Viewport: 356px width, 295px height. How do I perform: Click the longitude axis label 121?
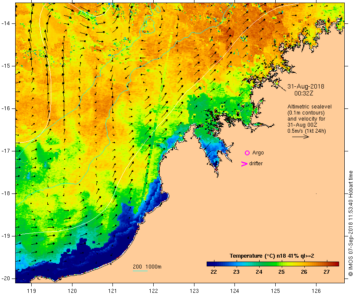click(x=112, y=291)
